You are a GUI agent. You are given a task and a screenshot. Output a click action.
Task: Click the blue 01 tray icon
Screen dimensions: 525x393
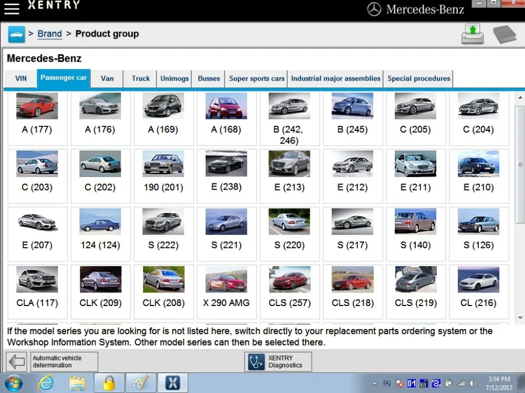pos(412,384)
